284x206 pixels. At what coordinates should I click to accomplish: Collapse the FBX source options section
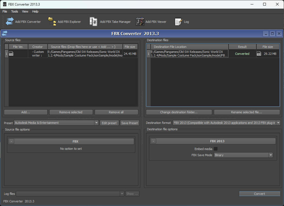coord(11,141)
